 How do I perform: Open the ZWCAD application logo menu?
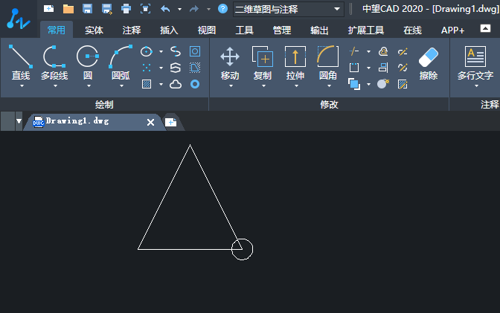19,19
